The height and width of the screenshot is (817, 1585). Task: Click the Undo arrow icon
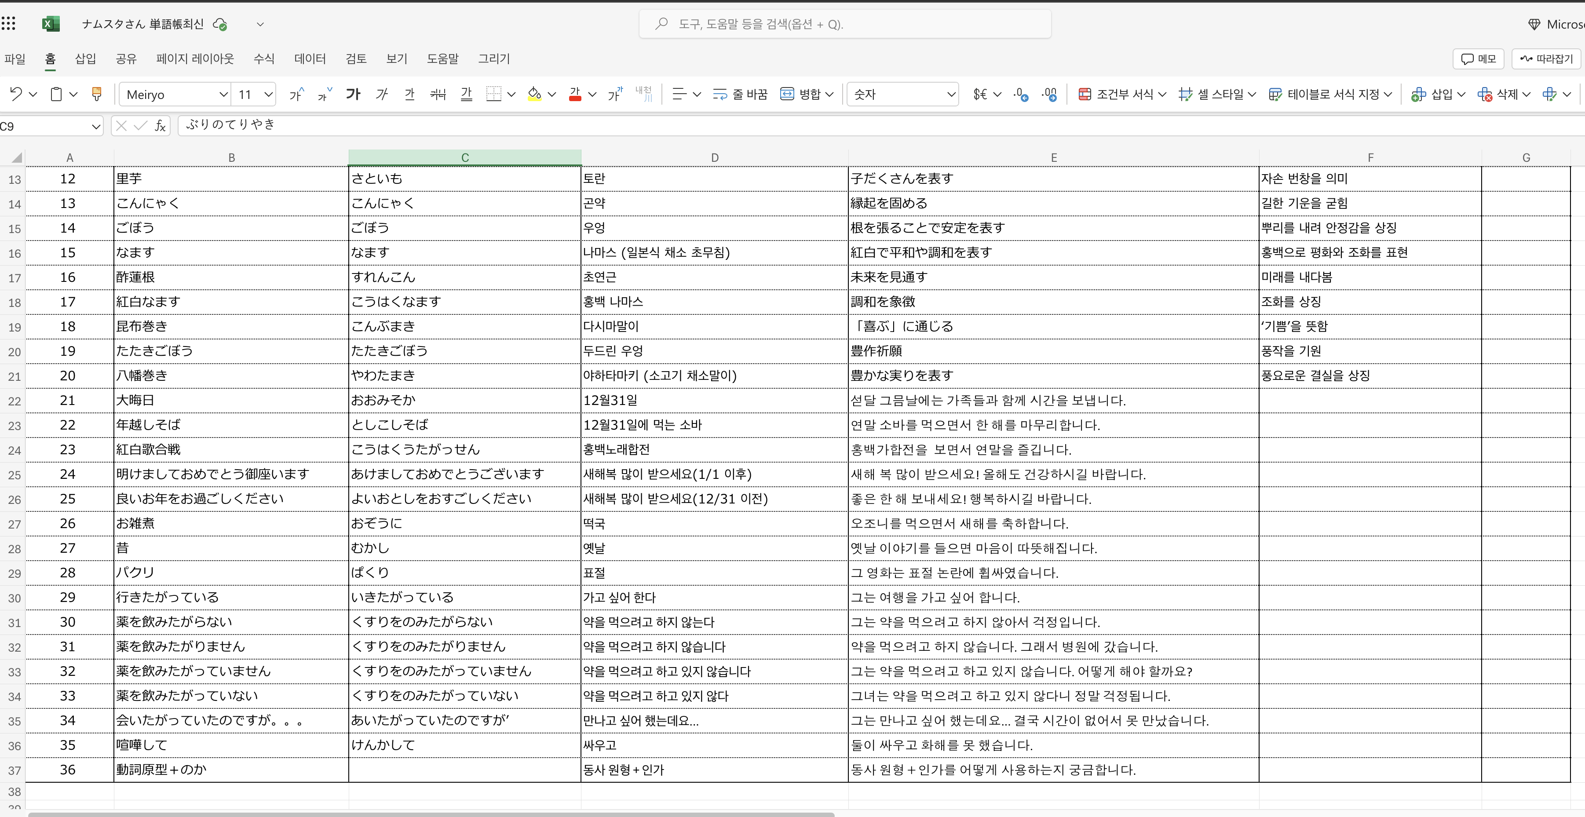16,94
